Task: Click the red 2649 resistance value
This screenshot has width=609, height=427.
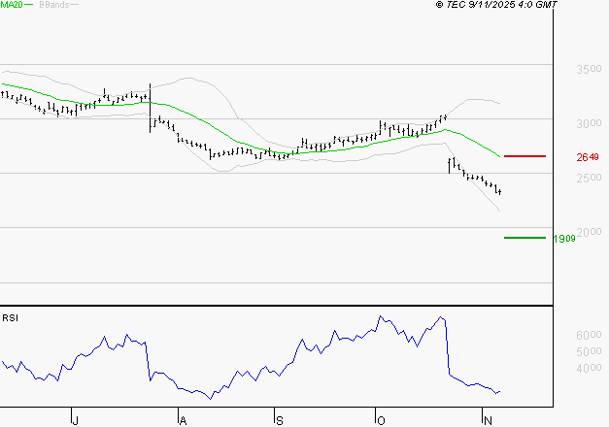Action: (588, 157)
